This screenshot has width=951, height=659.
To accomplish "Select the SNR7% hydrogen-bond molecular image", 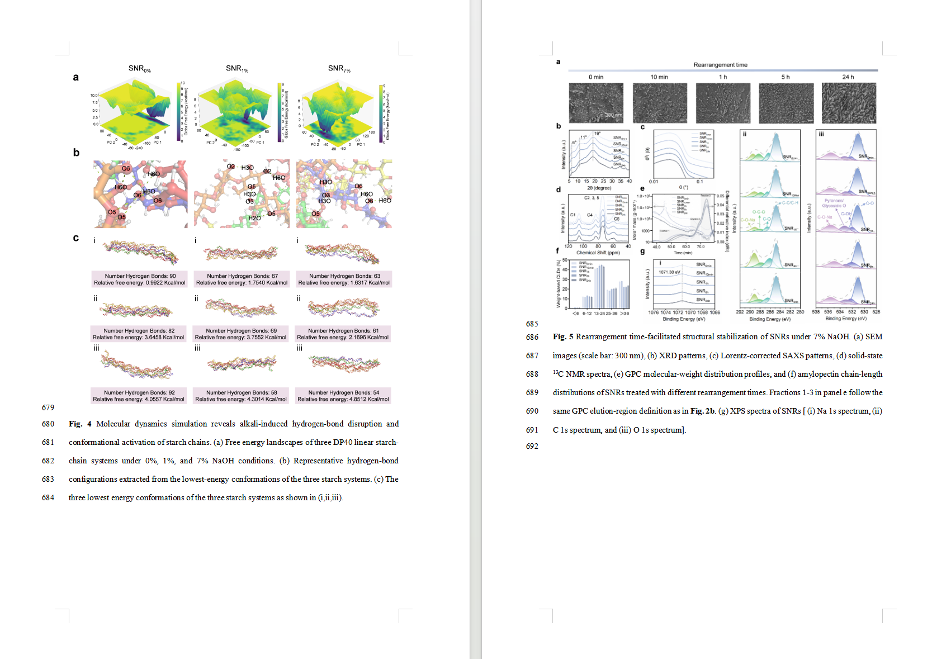I will [344, 194].
